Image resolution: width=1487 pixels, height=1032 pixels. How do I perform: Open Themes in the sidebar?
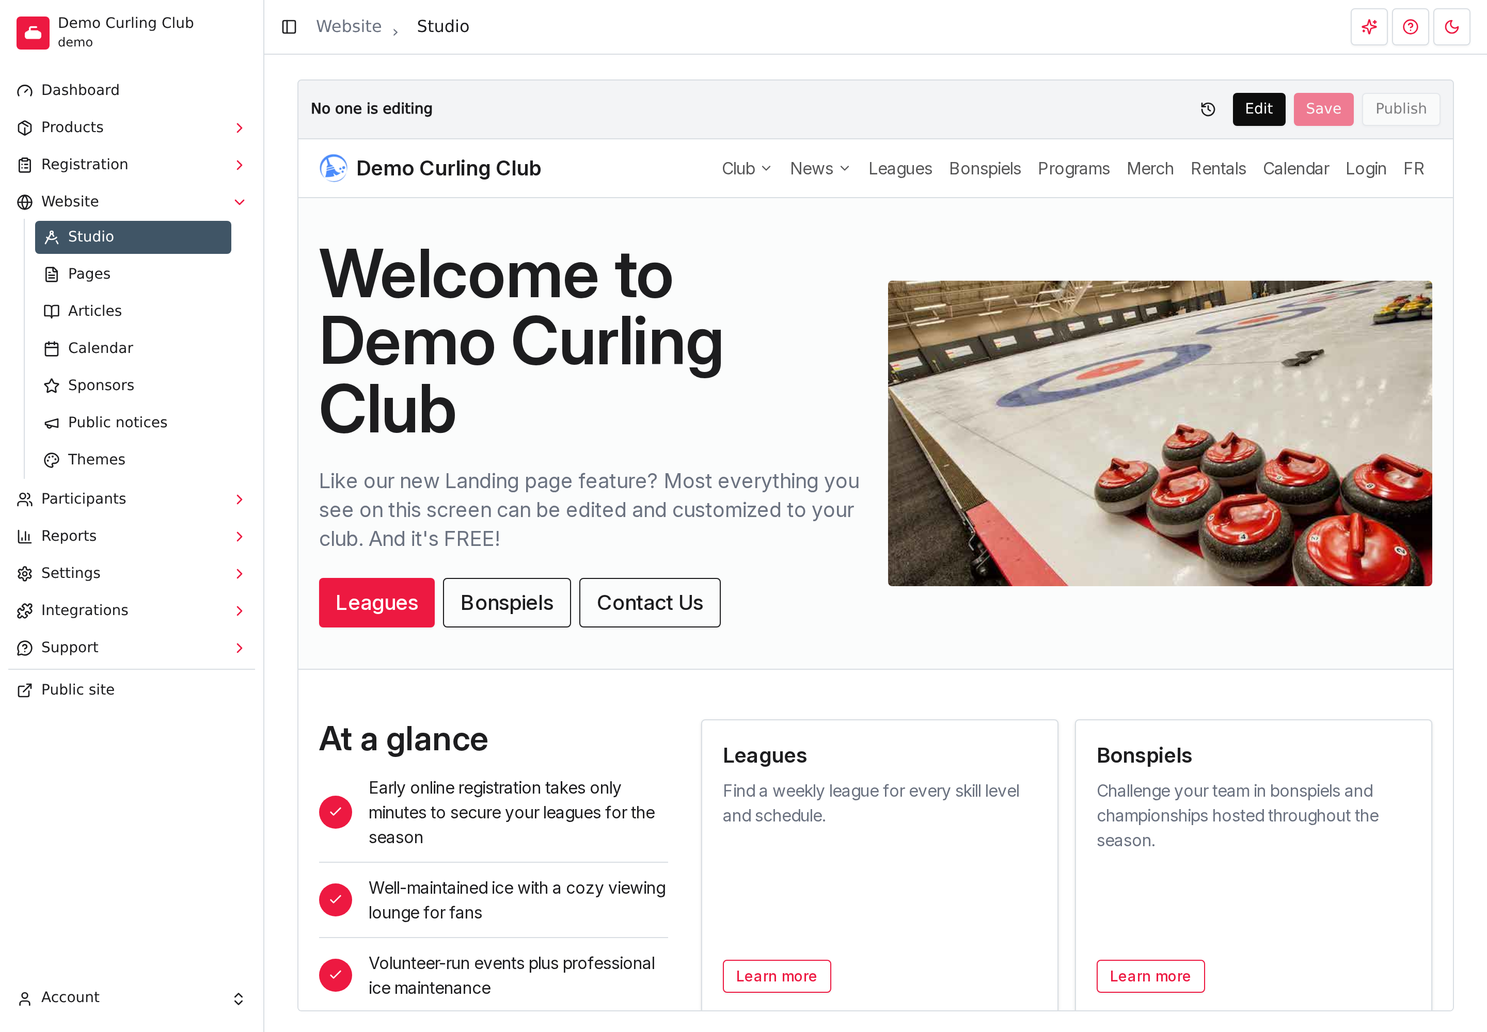coord(133,460)
